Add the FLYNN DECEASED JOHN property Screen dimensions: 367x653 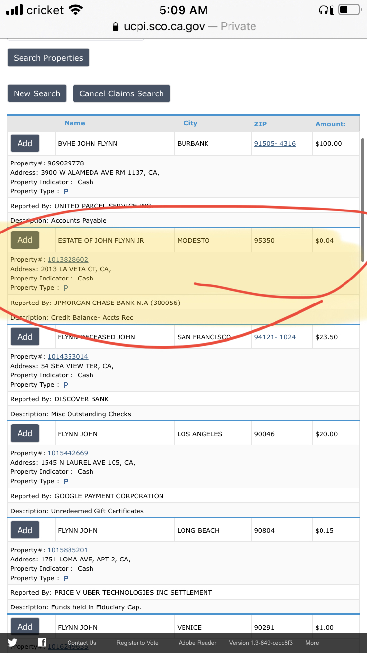coord(25,337)
